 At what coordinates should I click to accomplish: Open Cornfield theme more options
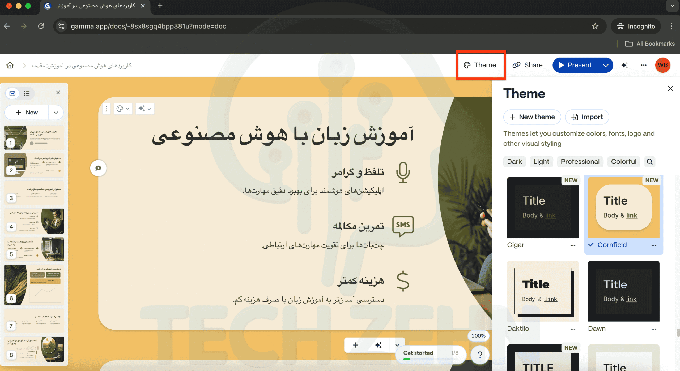click(654, 245)
